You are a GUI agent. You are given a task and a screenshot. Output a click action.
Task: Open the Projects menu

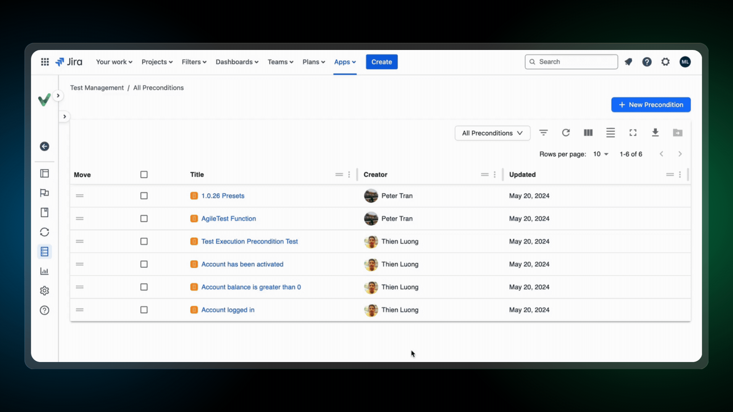coord(157,62)
